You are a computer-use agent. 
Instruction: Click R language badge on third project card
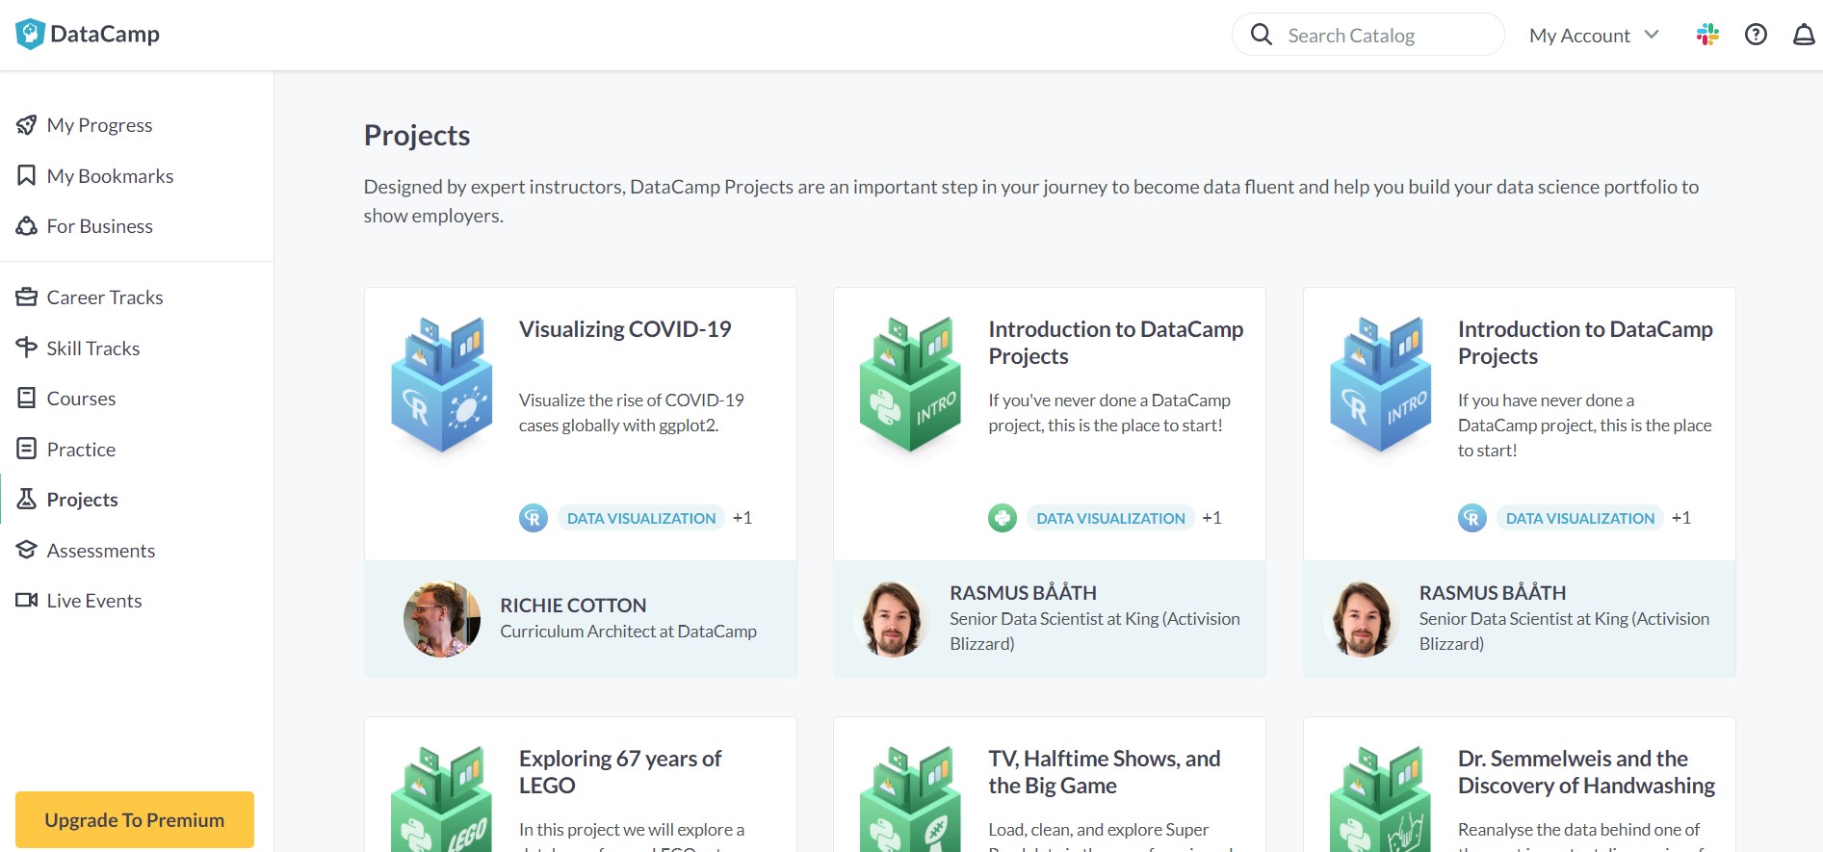(x=1472, y=518)
